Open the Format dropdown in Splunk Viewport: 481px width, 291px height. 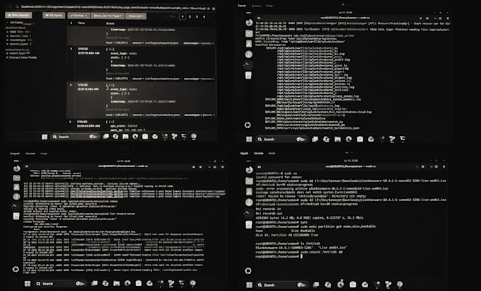79,16
